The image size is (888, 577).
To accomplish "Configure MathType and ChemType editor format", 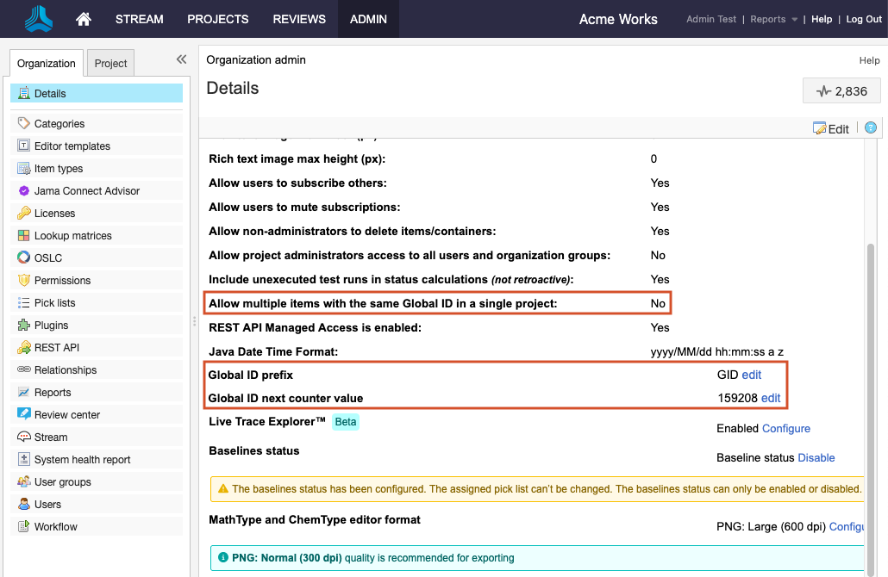I will click(x=847, y=527).
